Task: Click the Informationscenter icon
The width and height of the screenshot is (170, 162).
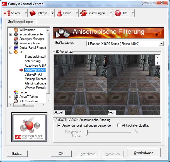Action: click(16, 34)
